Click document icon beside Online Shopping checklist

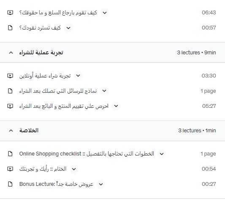[10, 154]
